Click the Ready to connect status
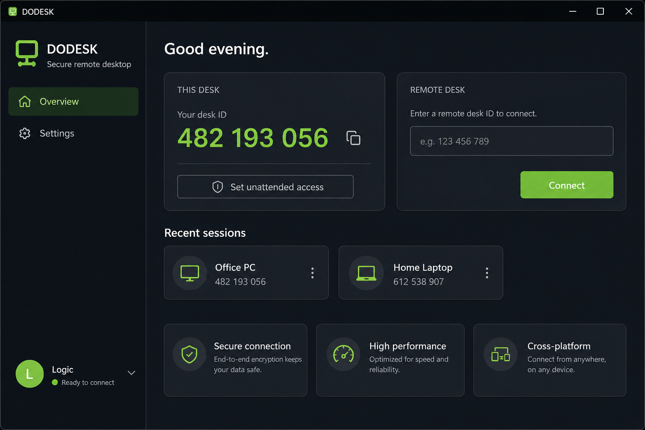645x430 pixels. click(x=83, y=383)
